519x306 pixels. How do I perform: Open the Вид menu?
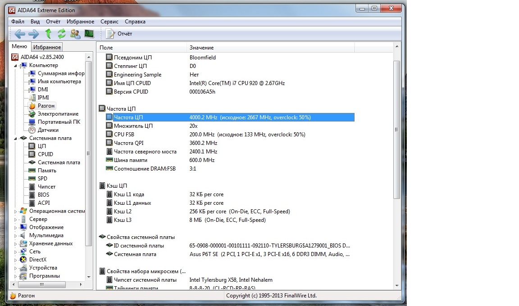point(35,22)
